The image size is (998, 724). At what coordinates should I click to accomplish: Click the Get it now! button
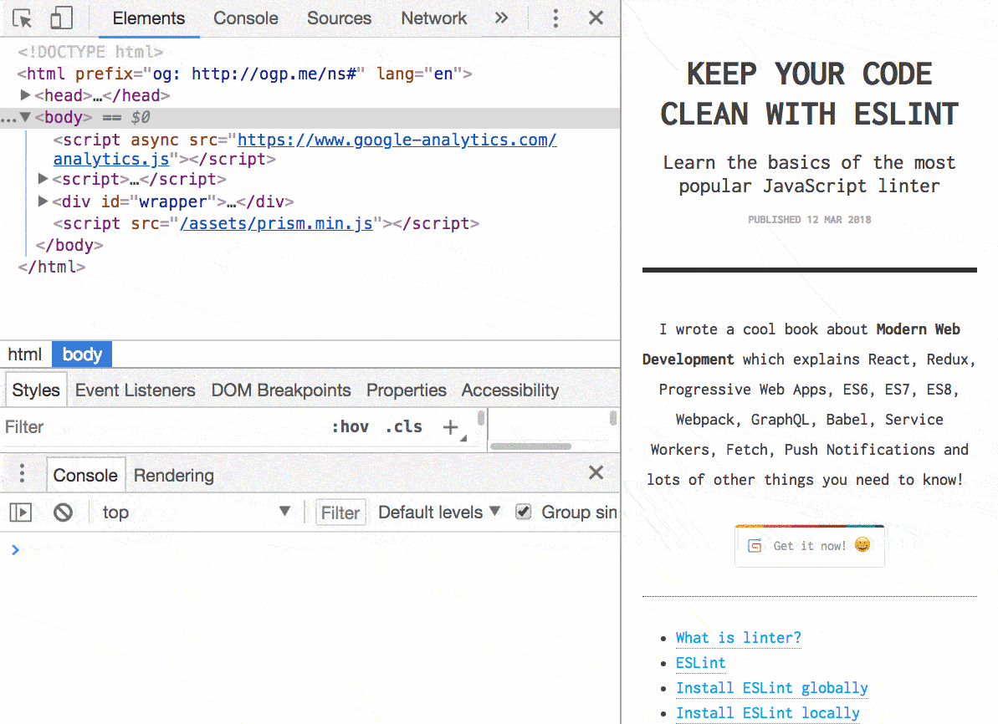(x=809, y=545)
